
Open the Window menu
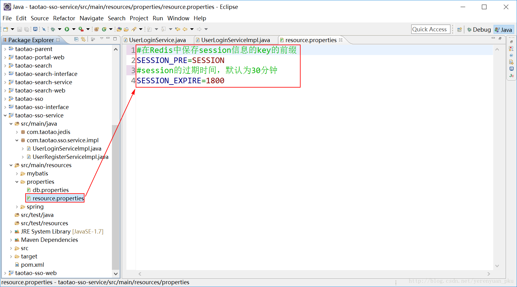pos(178,18)
